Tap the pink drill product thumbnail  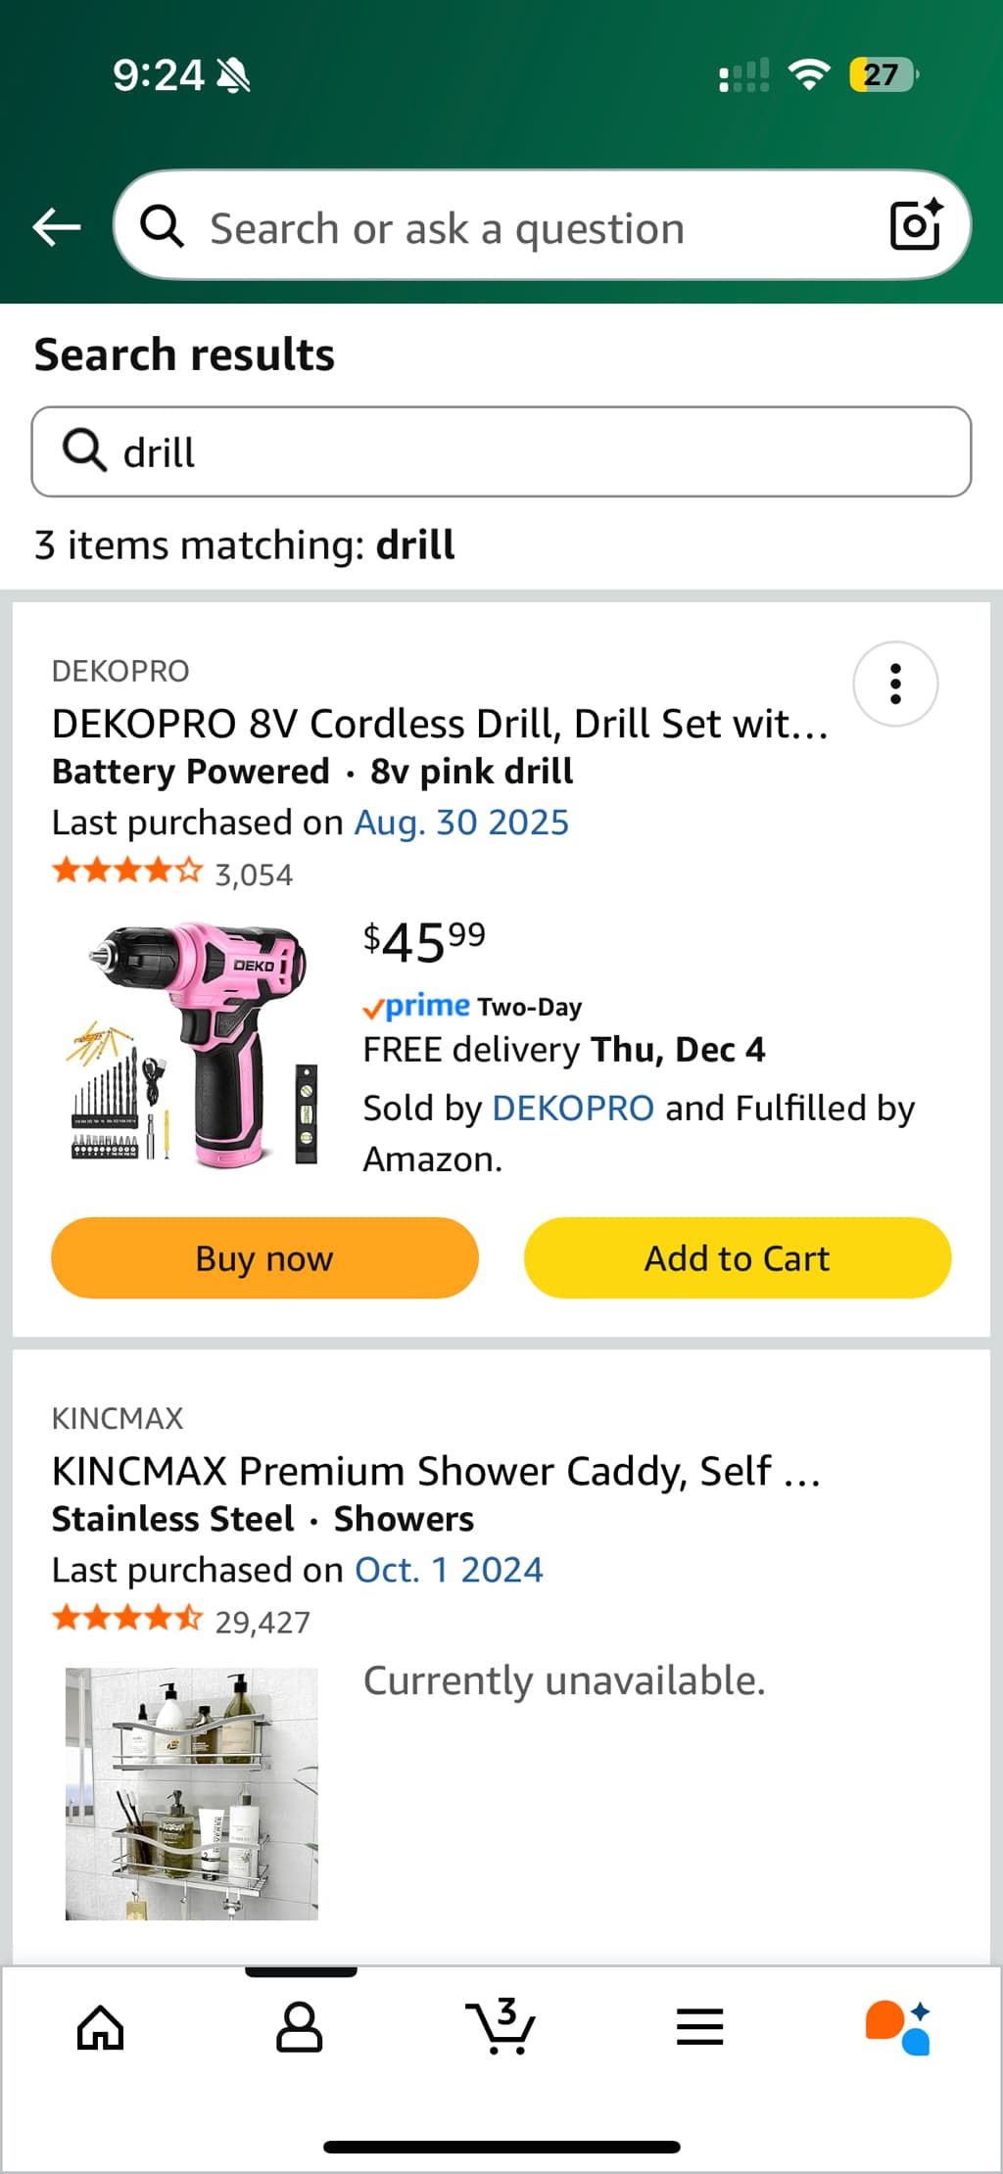pyautogui.click(x=192, y=1045)
